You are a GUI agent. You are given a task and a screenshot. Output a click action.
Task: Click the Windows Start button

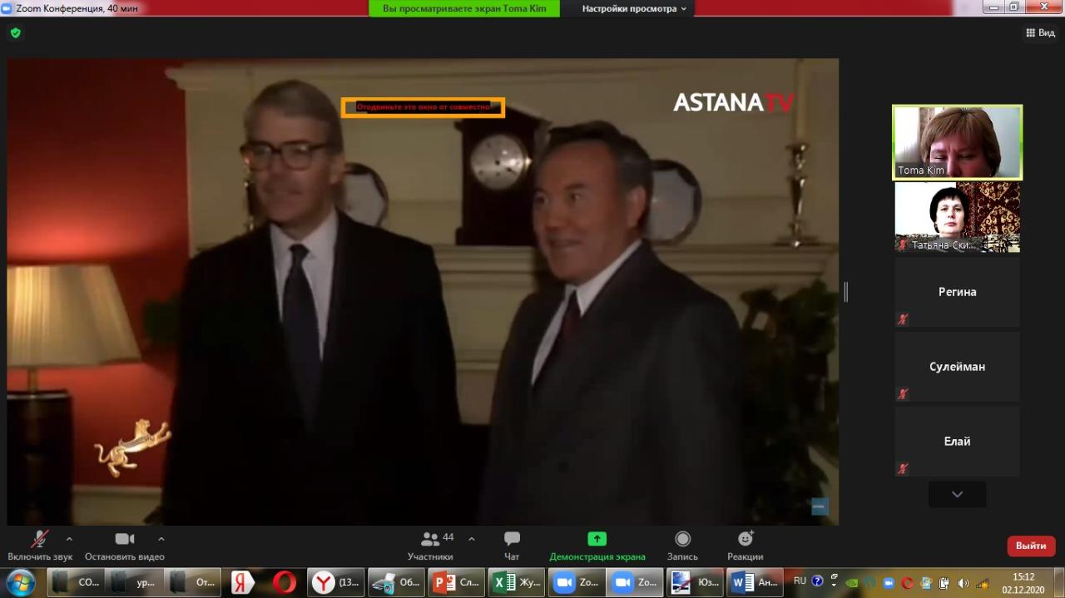point(20,581)
